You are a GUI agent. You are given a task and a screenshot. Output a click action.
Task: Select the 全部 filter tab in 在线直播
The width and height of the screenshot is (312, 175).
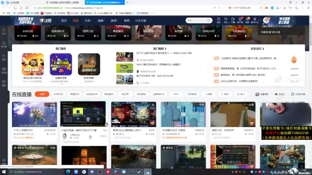click(x=42, y=94)
